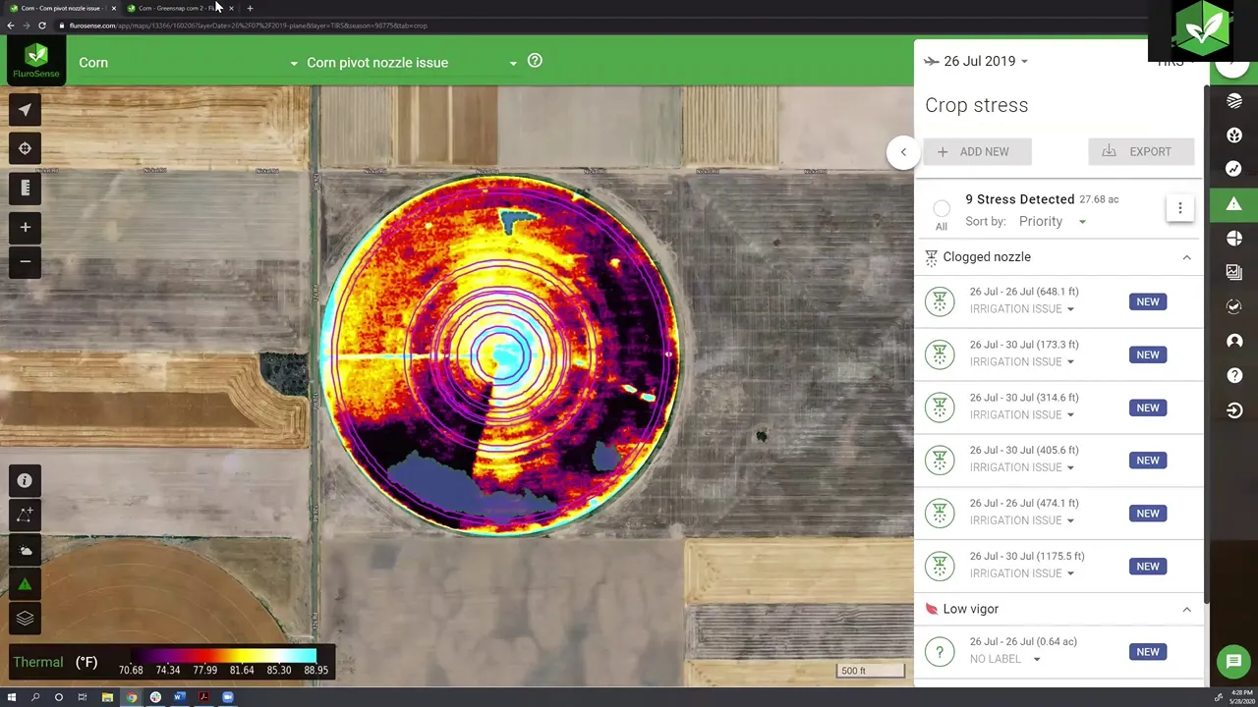This screenshot has width=1258, height=707.
Task: Open the trend chart panel in right sidebar
Action: point(1234,169)
